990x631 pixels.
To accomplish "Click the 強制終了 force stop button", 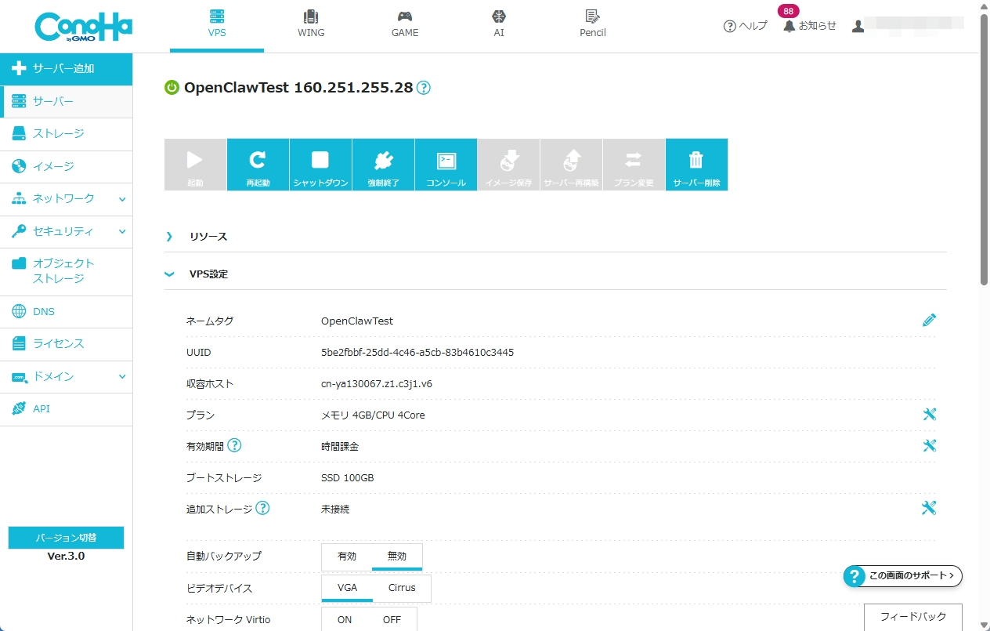I will (383, 165).
